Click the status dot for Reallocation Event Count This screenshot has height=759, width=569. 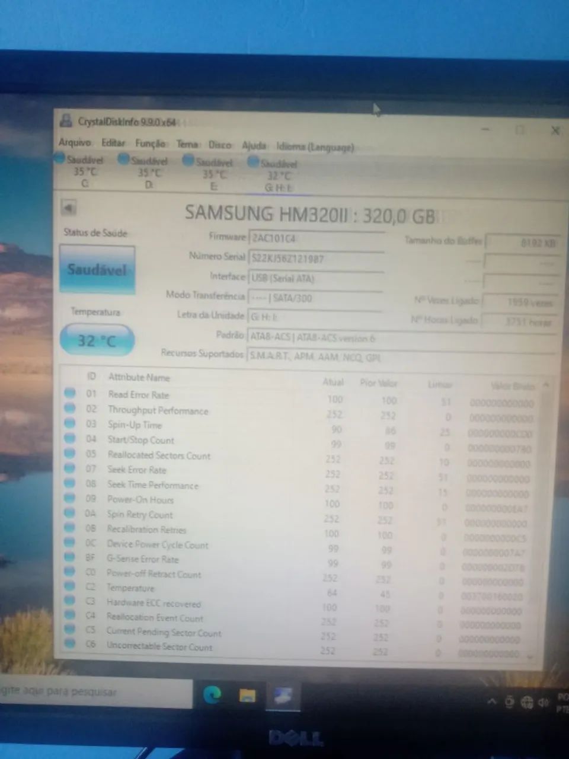point(70,615)
